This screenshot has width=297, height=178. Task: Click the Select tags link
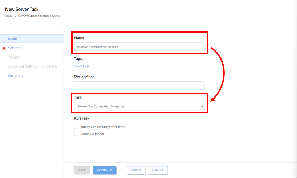click(81, 66)
